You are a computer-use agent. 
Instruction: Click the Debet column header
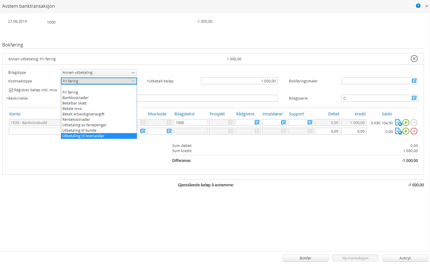coord(334,114)
